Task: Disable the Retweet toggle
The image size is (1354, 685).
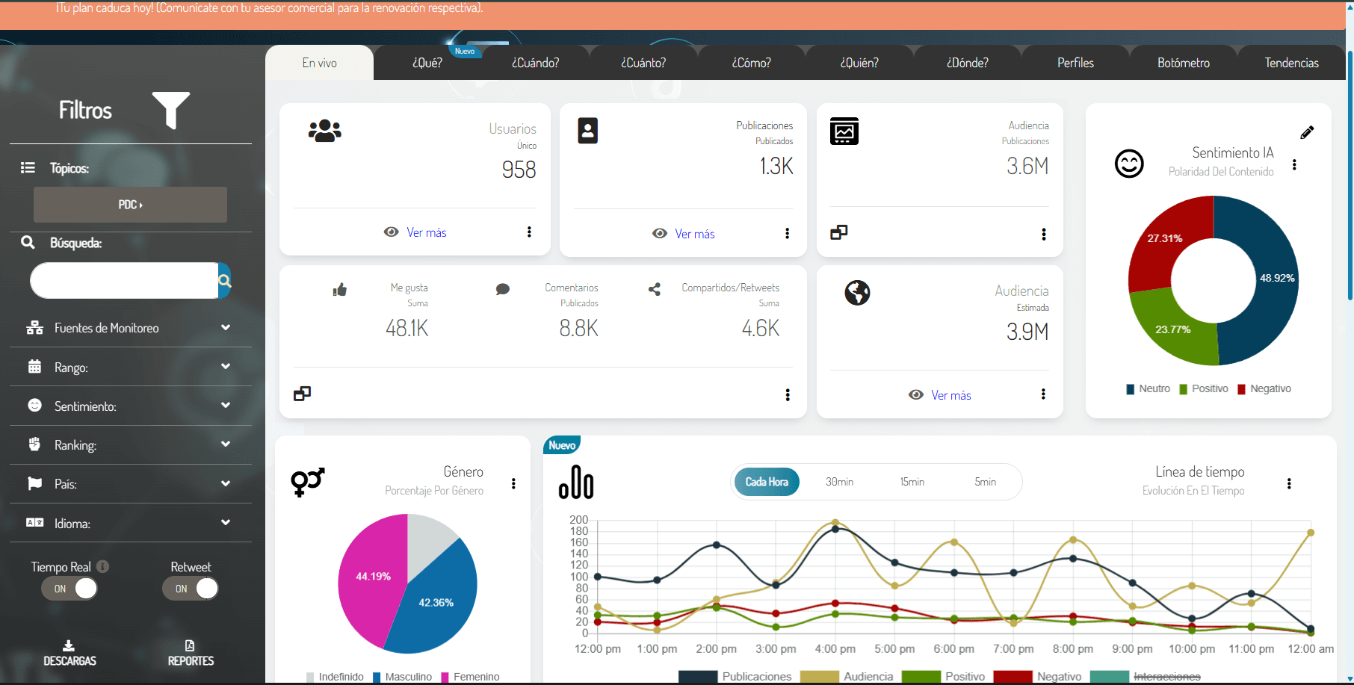Action: pyautogui.click(x=191, y=589)
